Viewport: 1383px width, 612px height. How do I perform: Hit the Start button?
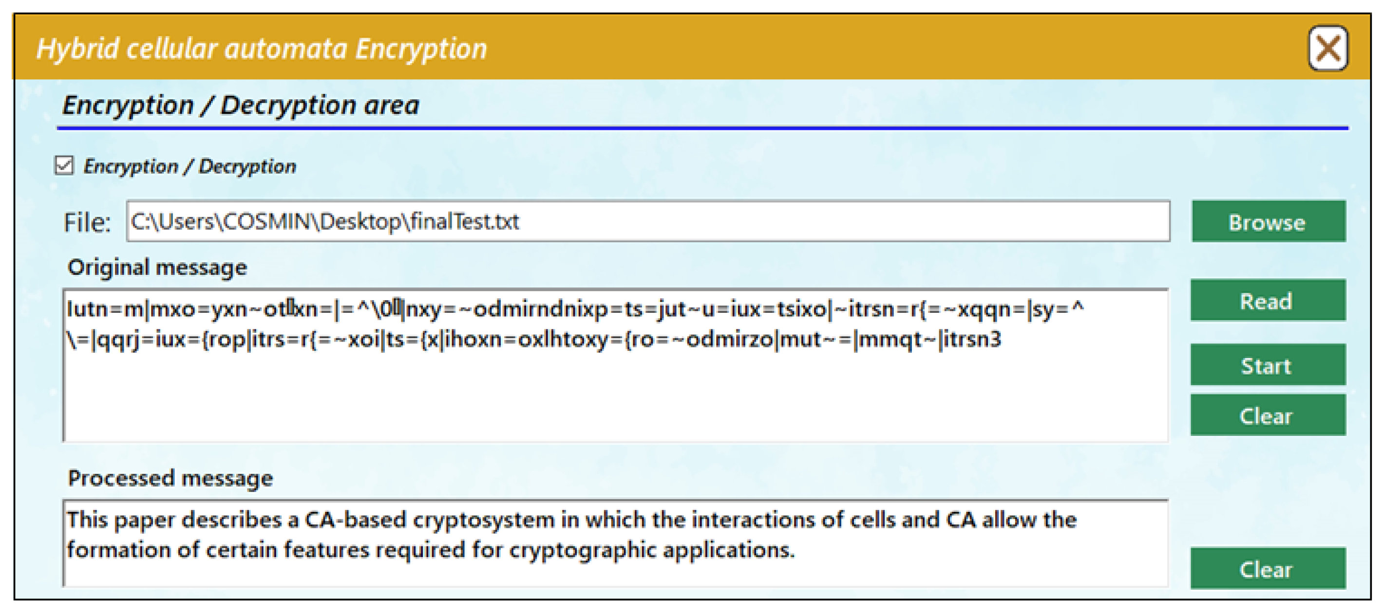click(x=1267, y=365)
